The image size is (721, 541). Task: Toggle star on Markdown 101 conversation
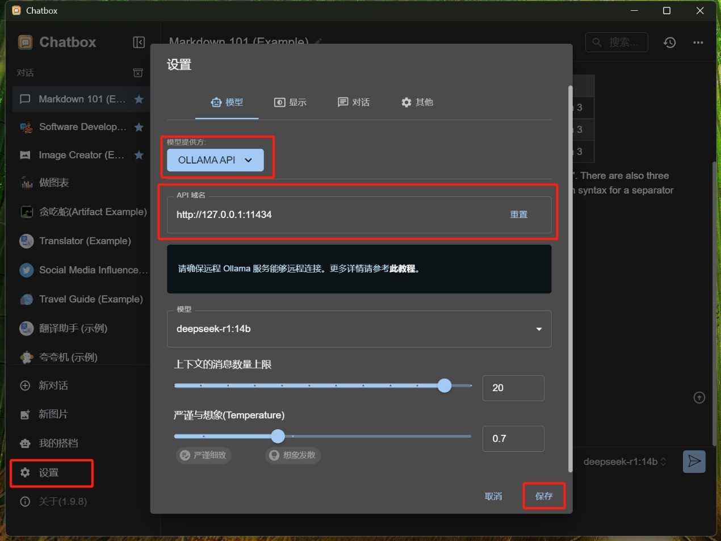(x=139, y=99)
